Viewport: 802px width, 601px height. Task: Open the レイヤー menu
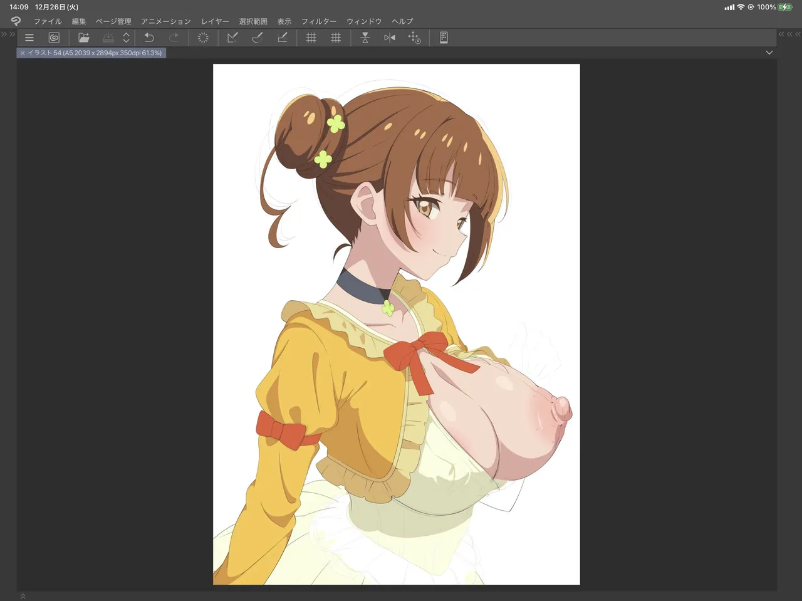215,21
